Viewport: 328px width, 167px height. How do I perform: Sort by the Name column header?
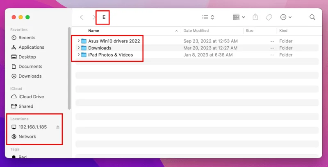(x=94, y=31)
